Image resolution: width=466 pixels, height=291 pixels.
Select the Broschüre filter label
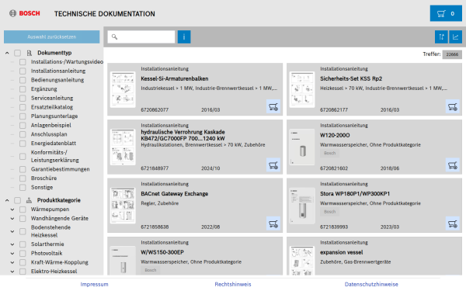point(43,178)
